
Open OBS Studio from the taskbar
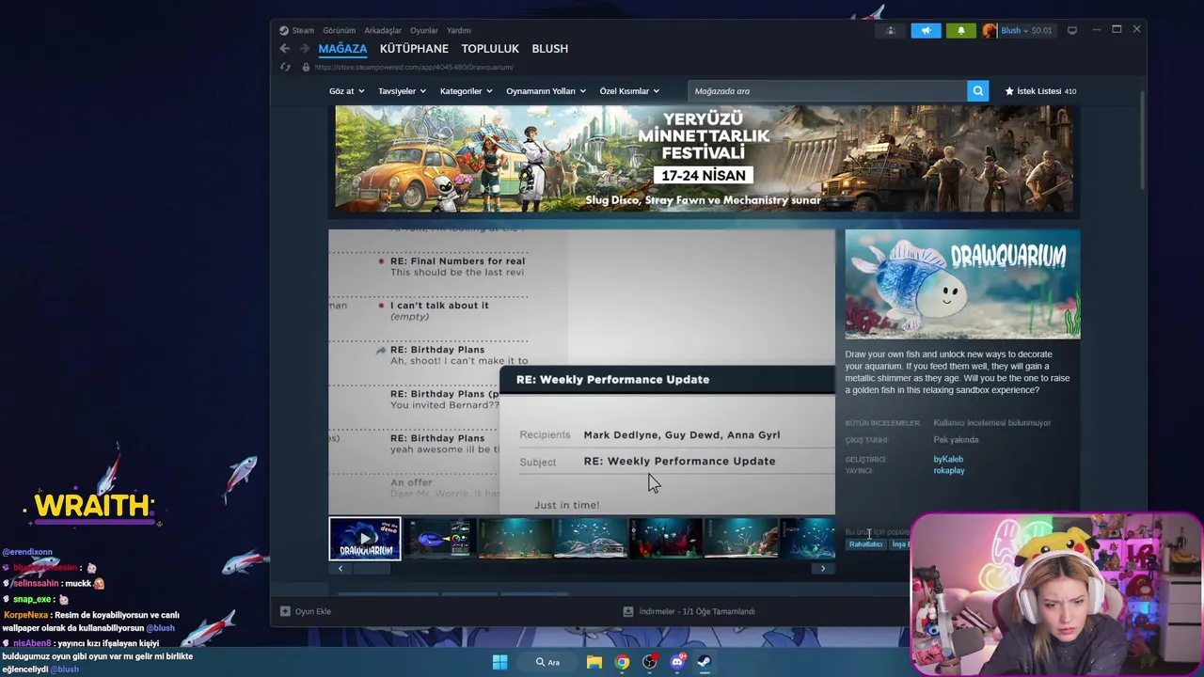[649, 662]
